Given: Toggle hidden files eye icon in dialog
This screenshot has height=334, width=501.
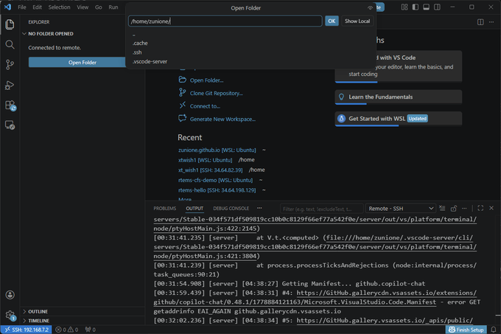Looking at the screenshot, I should pos(370,8).
